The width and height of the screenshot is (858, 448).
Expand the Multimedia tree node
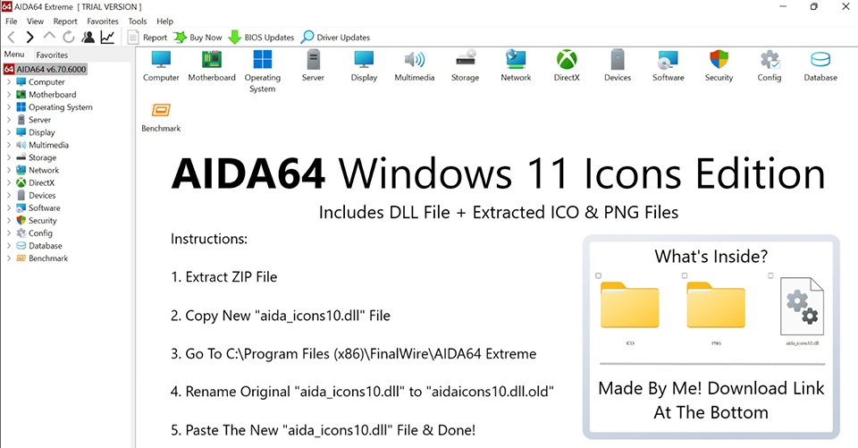[x=9, y=145]
